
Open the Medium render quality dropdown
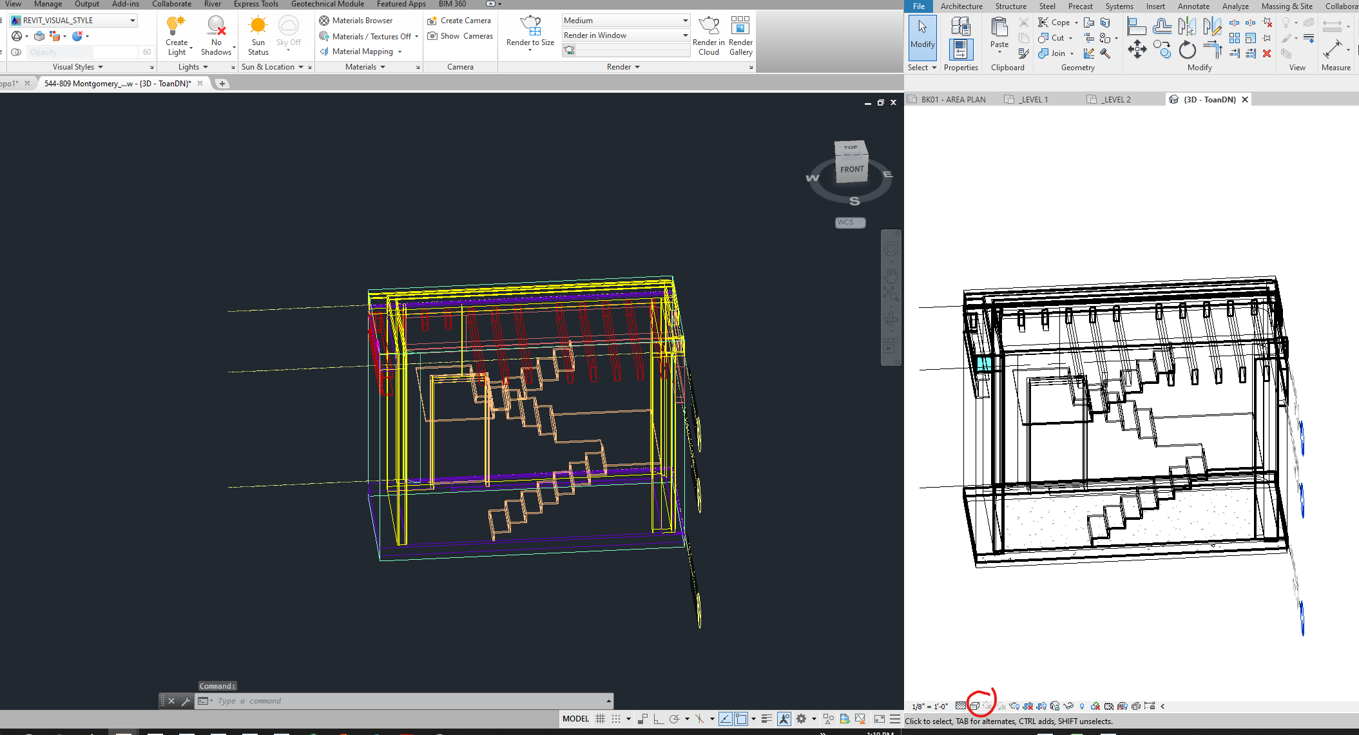(x=684, y=20)
